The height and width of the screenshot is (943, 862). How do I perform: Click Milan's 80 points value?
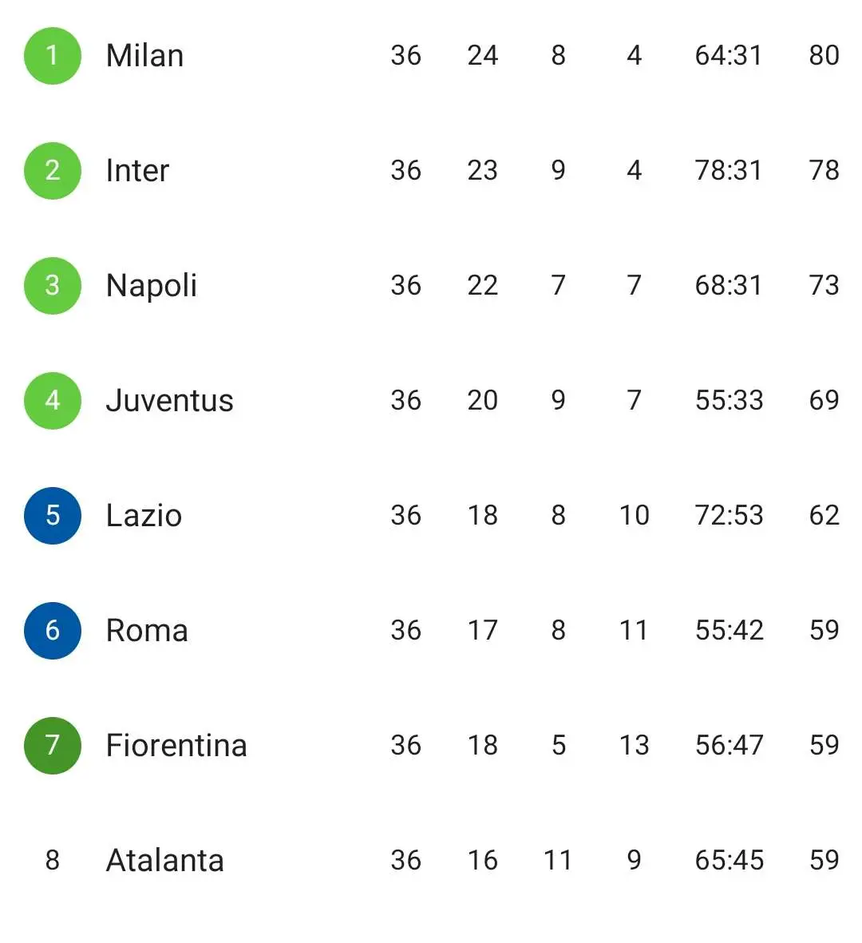[824, 56]
